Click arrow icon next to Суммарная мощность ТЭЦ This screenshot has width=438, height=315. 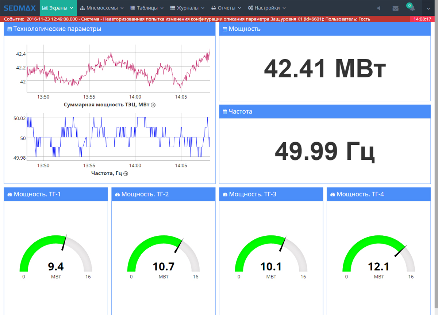(x=153, y=105)
